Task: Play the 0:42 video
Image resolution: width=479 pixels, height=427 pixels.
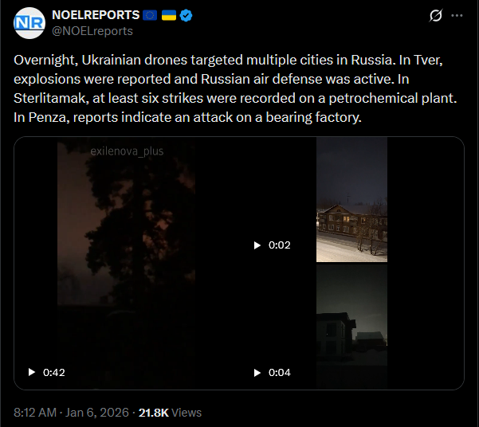Action: [32, 372]
